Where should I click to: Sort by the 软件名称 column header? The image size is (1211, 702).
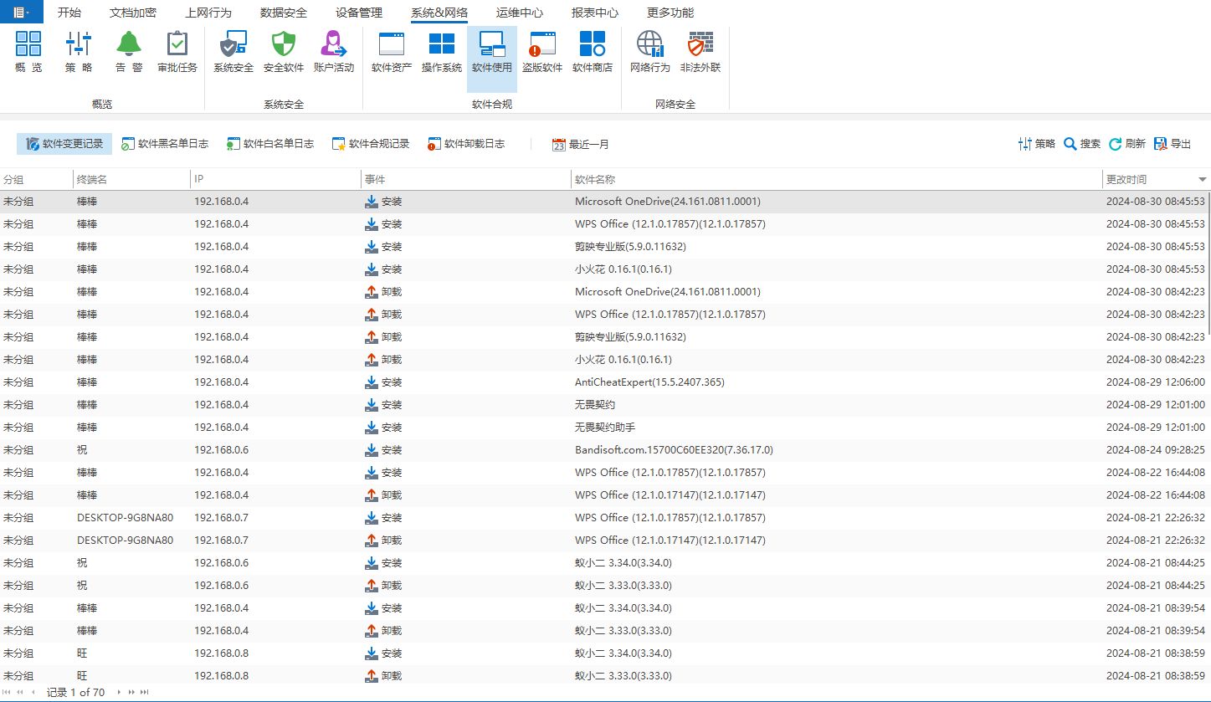(x=837, y=179)
